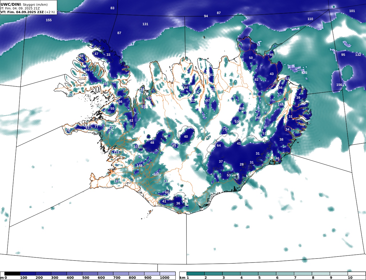Click the 'UWC/DINI: Skyggni (m/km)' title
366x280 pixels.
[24, 5]
